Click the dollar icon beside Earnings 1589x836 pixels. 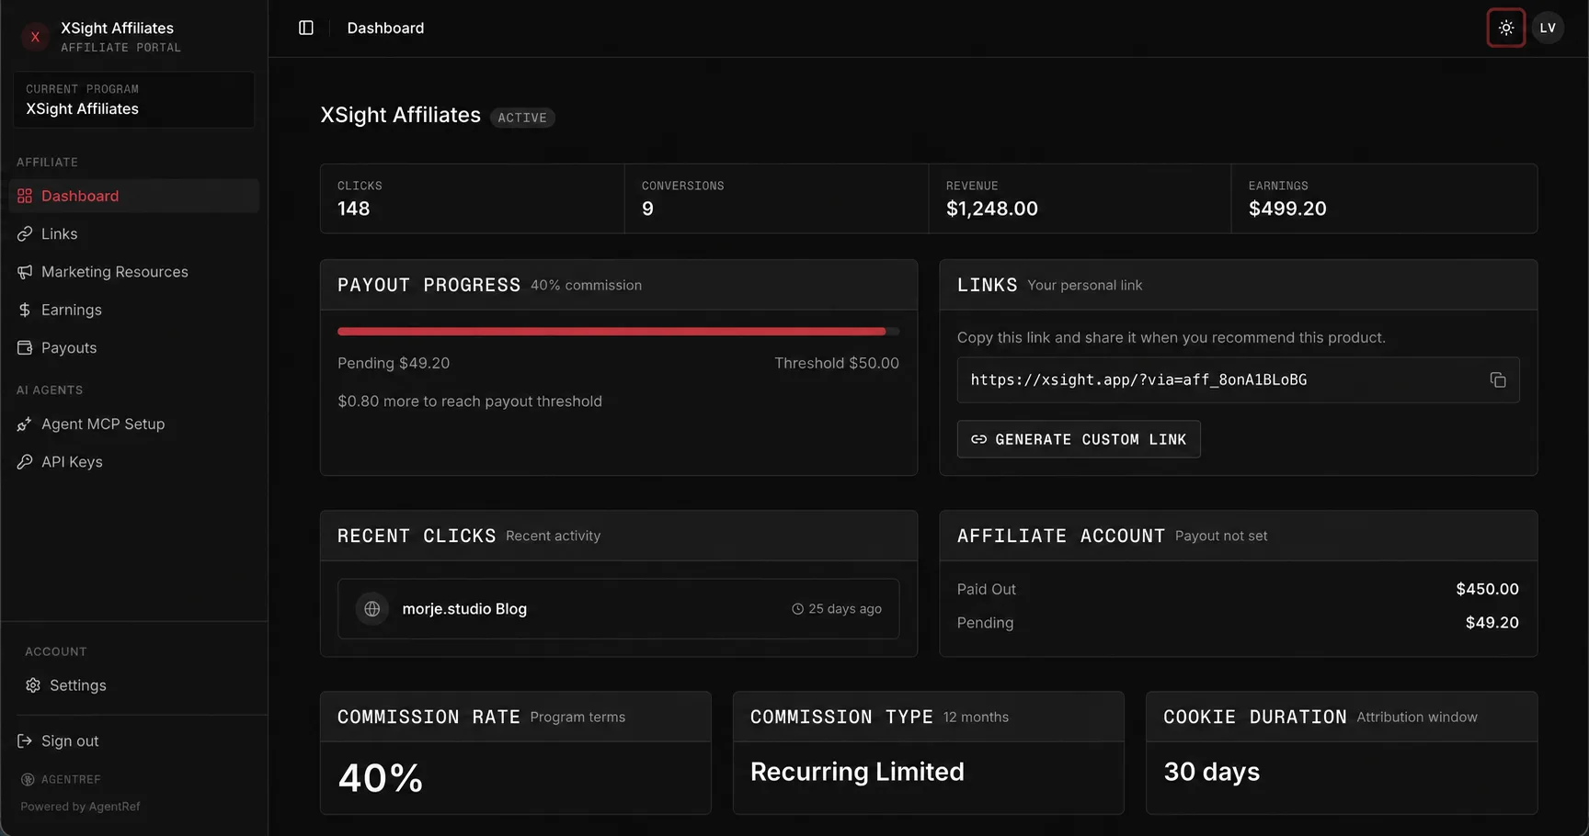25,310
